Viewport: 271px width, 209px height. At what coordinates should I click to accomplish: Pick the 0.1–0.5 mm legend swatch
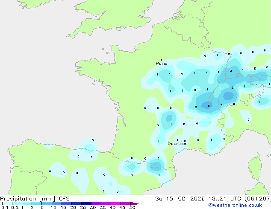point(7,203)
